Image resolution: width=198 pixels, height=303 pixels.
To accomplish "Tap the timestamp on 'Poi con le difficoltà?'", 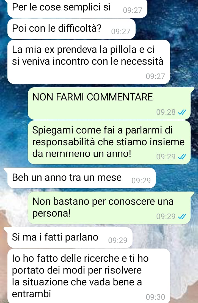I will (x=121, y=31).
